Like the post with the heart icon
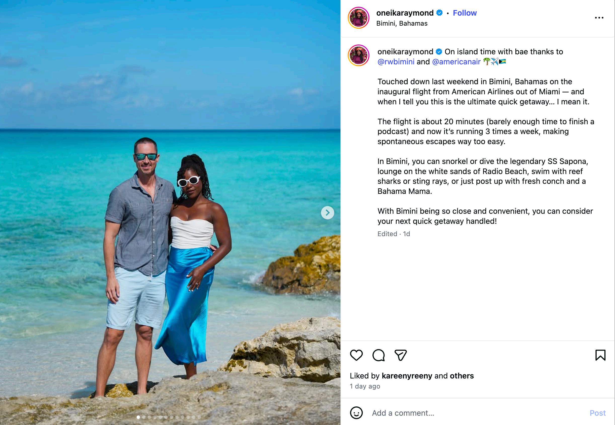This screenshot has height=425, width=615. coord(356,355)
